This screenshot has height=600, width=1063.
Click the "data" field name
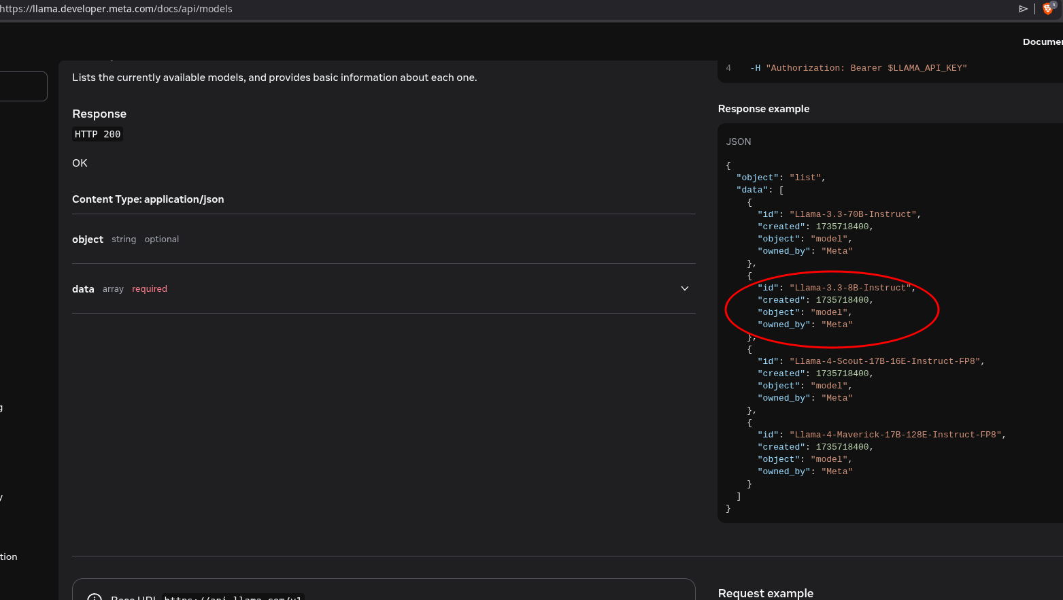coord(83,289)
